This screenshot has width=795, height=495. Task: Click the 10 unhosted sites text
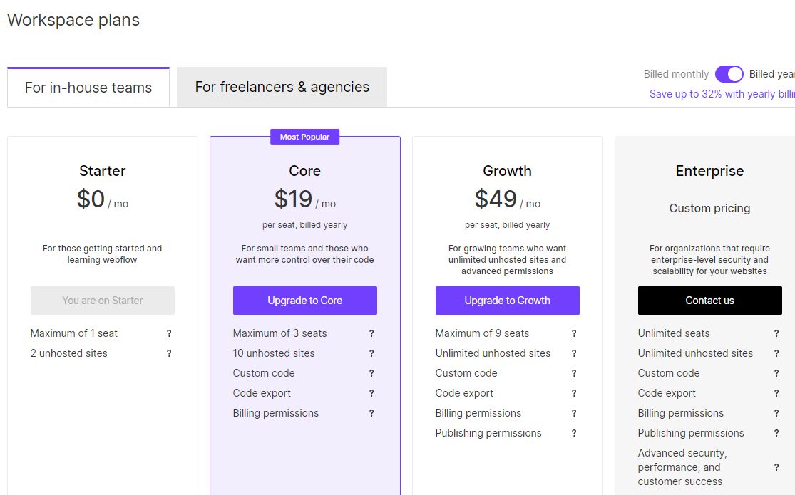point(274,353)
